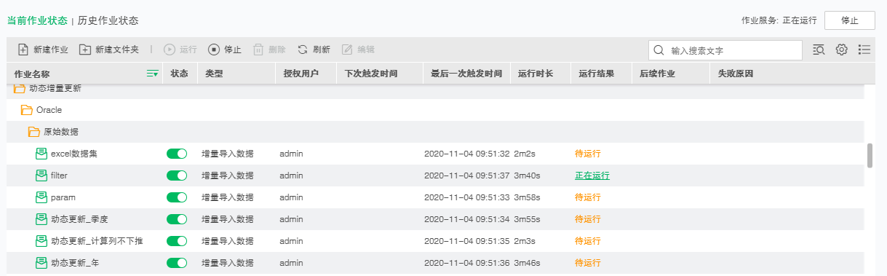The height and width of the screenshot is (276, 887).
Task: Toggle status switch for 动态更新_年
Action: click(177, 263)
